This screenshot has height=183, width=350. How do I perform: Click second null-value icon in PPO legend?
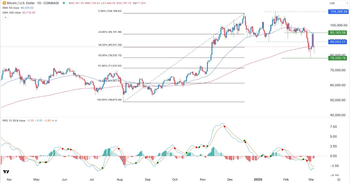pyautogui.click(x=56, y=121)
